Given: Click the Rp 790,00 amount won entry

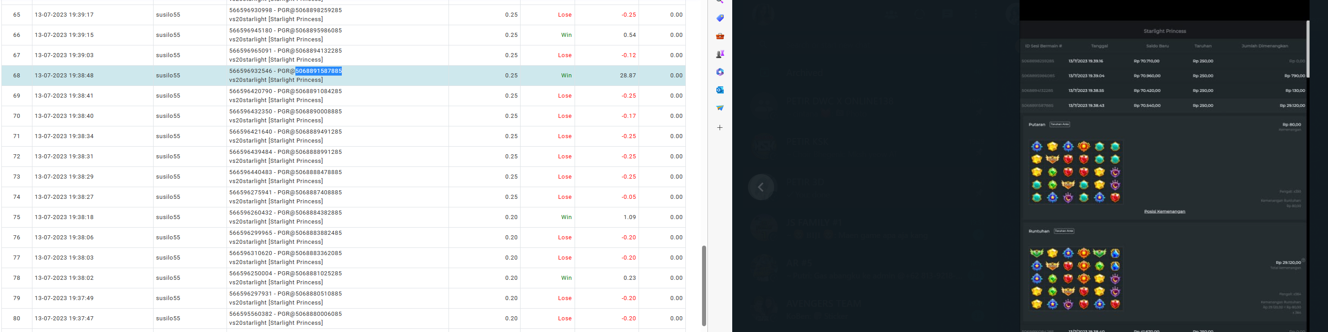Looking at the screenshot, I should coord(1295,76).
